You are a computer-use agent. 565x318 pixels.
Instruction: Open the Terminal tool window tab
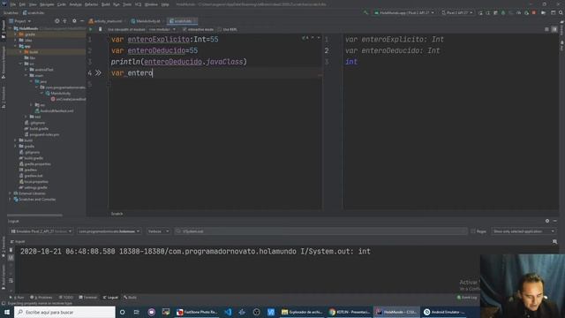point(88,298)
